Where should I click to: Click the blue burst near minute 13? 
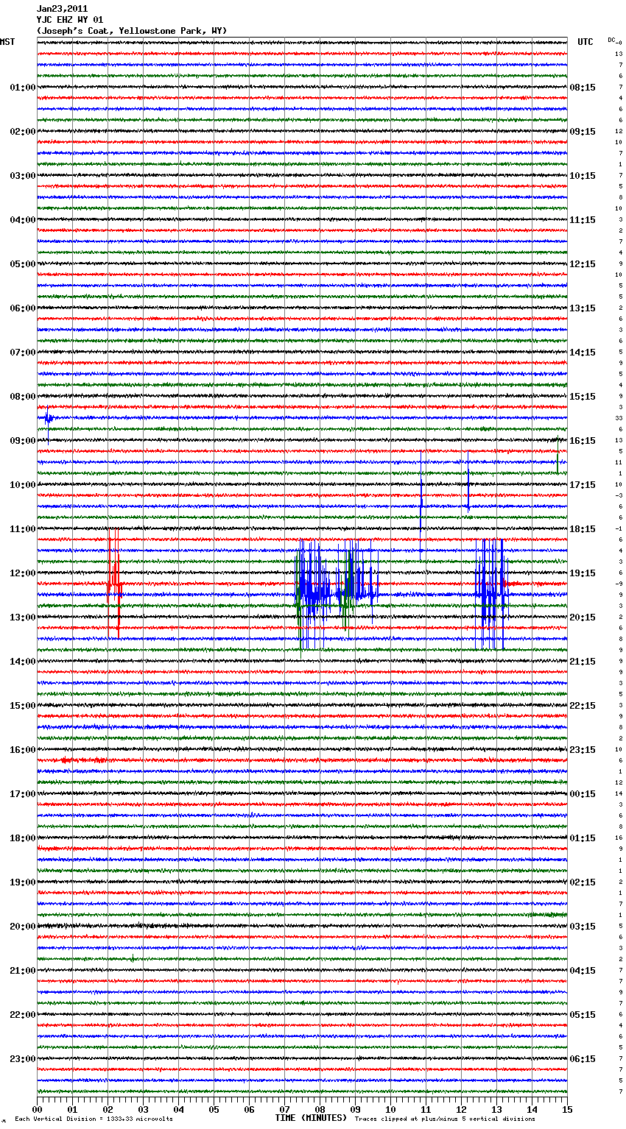(x=492, y=594)
